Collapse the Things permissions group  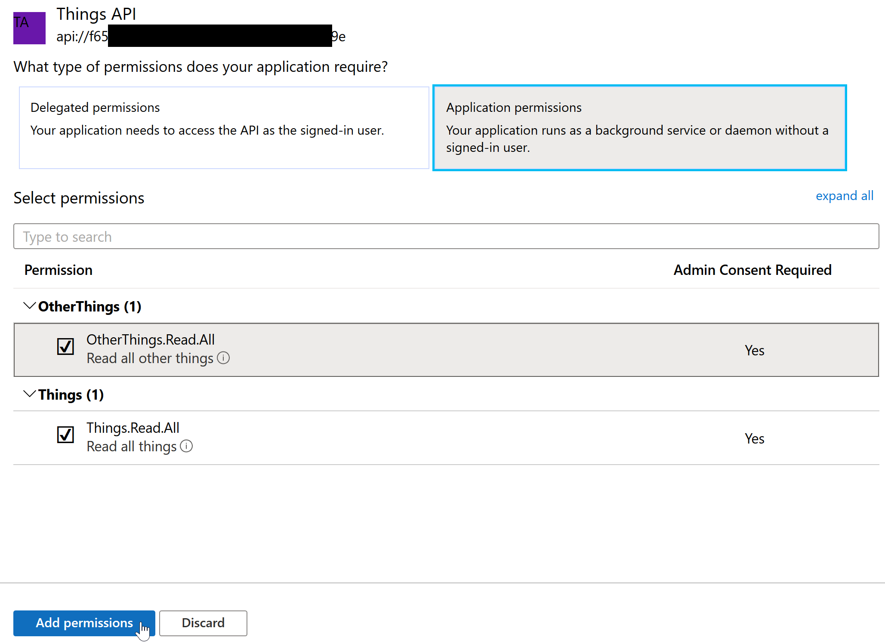pos(29,394)
